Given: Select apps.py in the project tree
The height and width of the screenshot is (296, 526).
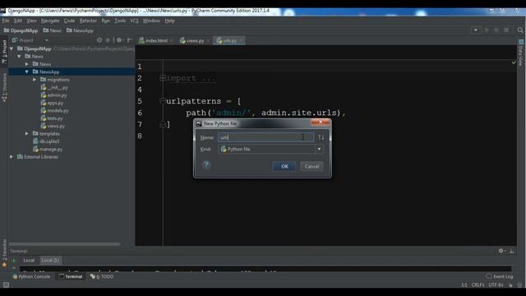Looking at the screenshot, I should tap(52, 103).
